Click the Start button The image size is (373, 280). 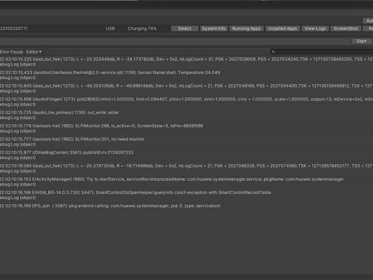[362, 41]
